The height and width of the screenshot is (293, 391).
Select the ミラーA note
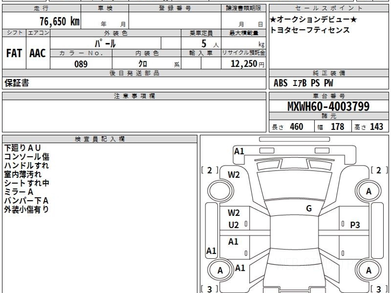pyautogui.click(x=19, y=192)
